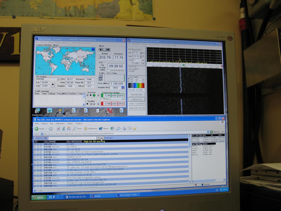This screenshot has width=281, height=211.
Task: Click Send button in GHz chat
Action: point(100,138)
